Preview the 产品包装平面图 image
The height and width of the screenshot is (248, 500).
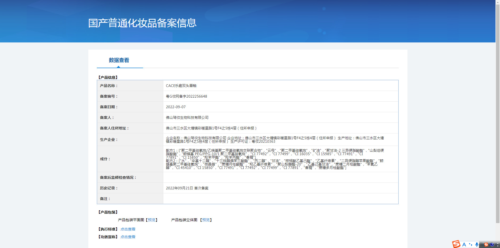point(152,220)
